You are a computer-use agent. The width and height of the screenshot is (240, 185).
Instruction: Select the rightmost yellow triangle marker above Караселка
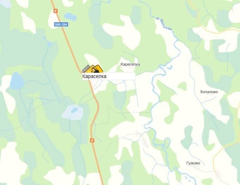point(99,69)
